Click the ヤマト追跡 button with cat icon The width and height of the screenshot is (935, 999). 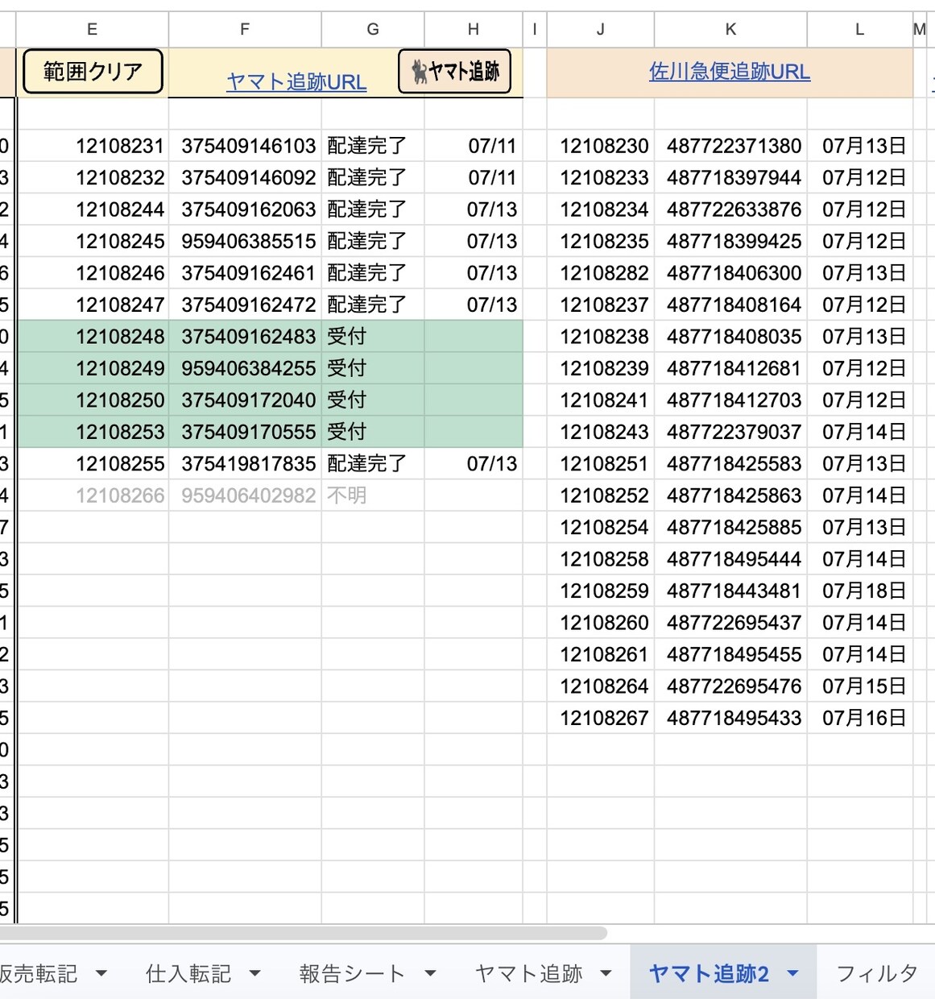click(455, 72)
